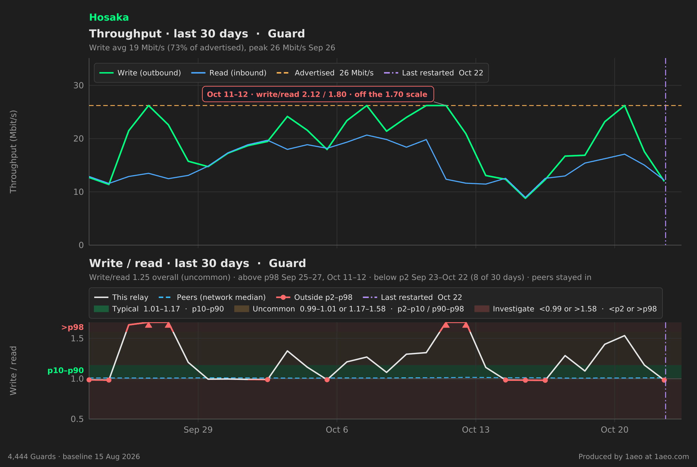The height and width of the screenshot is (467, 697).
Task: Select Peers (network median) legend entry
Action: click(212, 297)
